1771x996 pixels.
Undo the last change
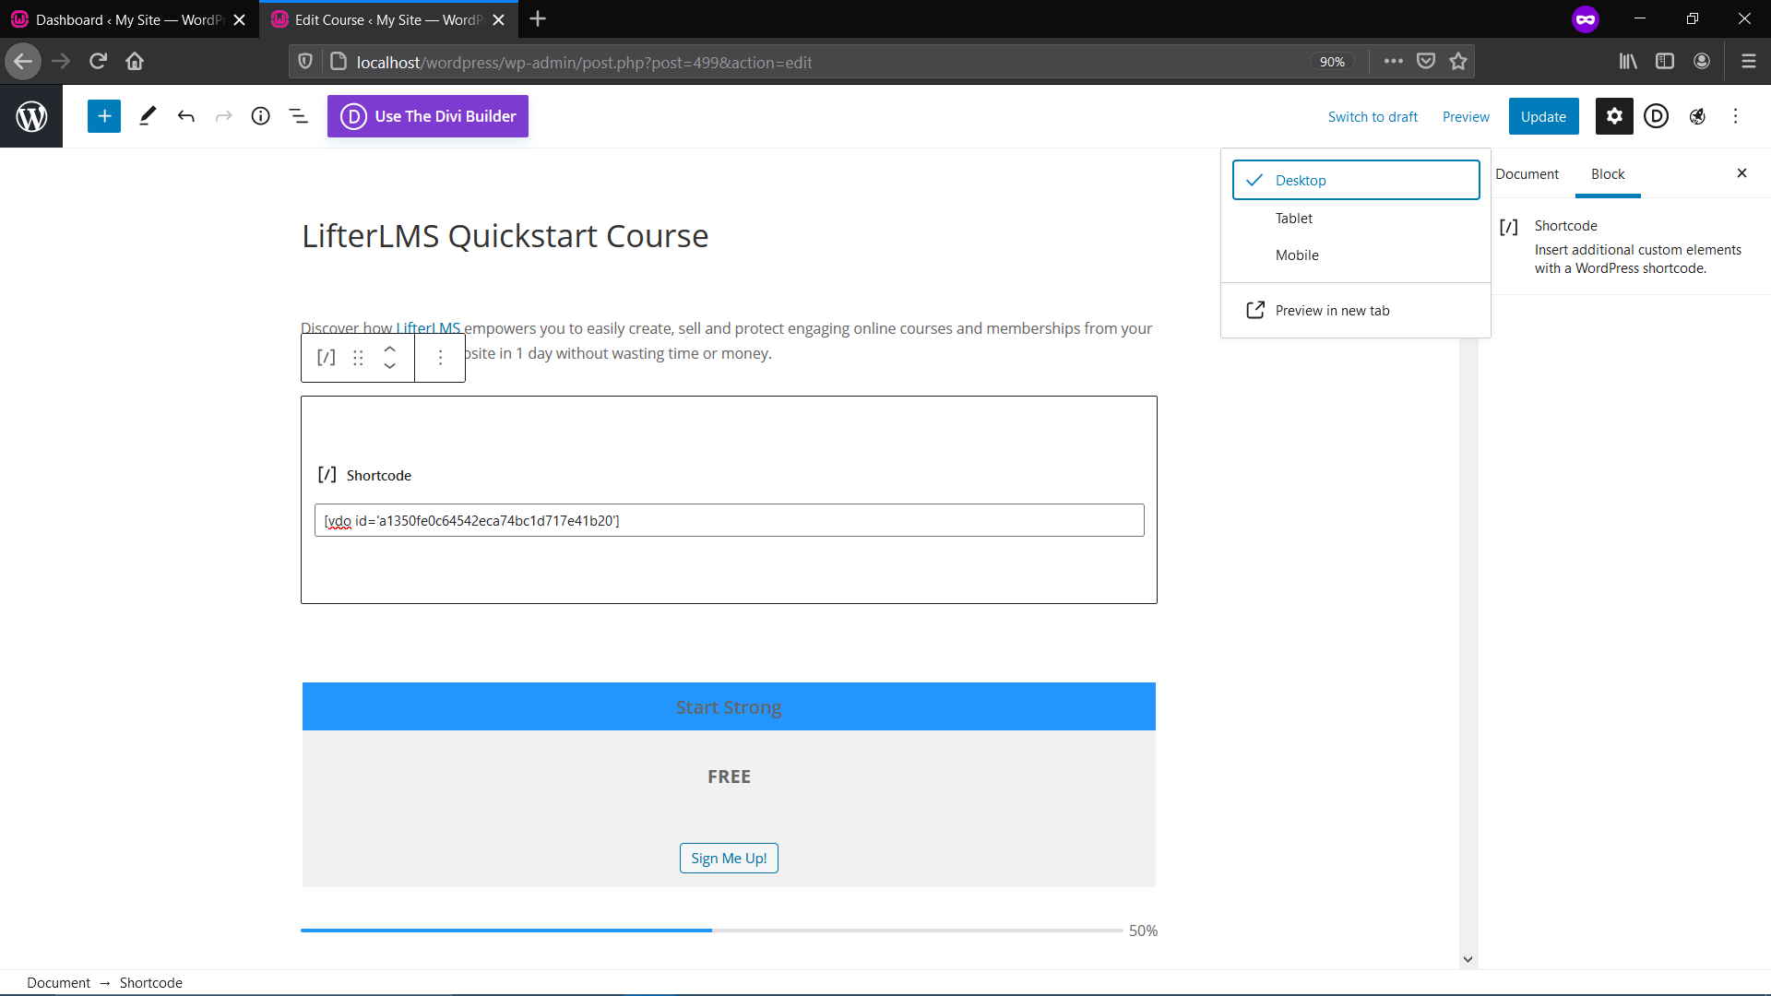coord(186,116)
